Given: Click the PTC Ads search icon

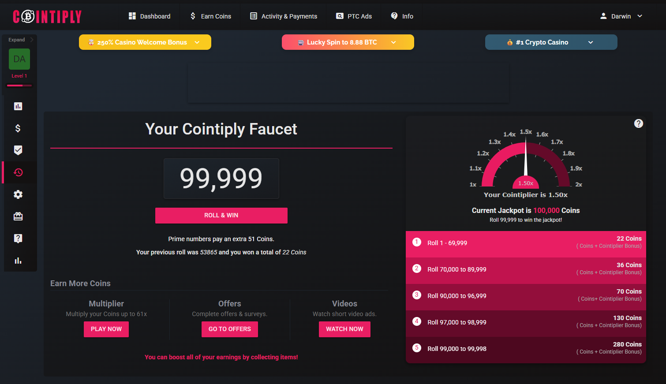Looking at the screenshot, I should click(x=340, y=16).
